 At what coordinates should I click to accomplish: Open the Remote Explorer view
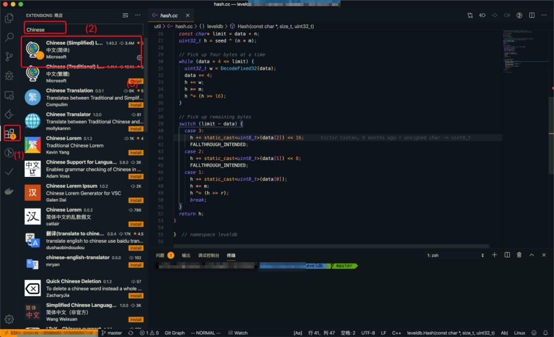9,95
